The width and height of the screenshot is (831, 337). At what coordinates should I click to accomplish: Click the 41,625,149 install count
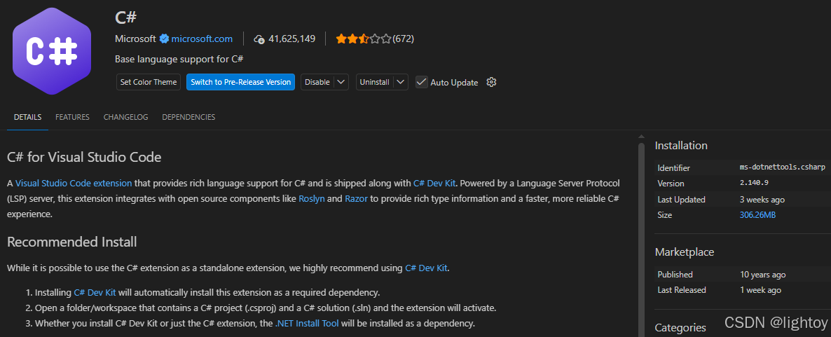click(292, 39)
